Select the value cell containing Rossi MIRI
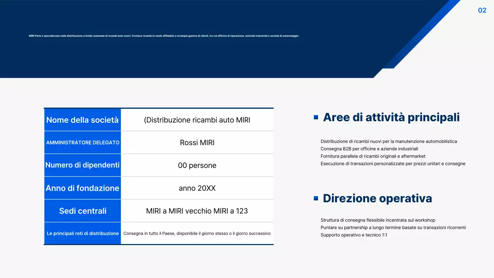This screenshot has height=278, width=494. [x=197, y=142]
